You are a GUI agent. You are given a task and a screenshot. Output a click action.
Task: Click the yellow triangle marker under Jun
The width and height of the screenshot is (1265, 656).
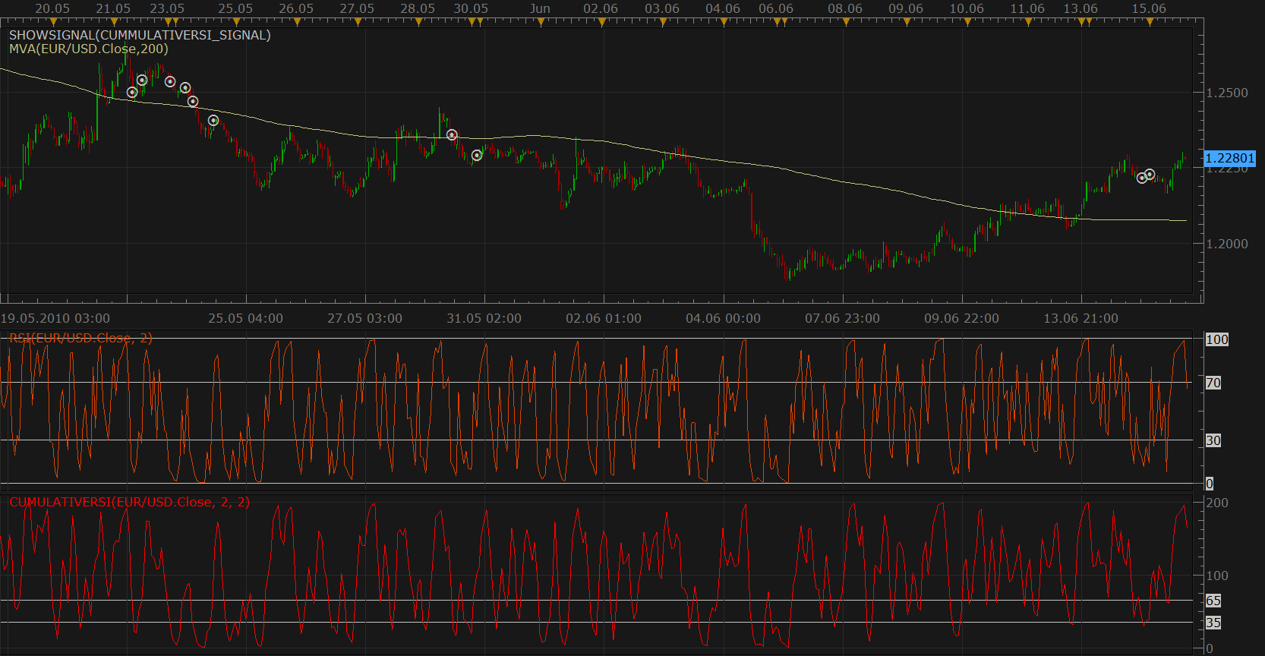pos(541,23)
